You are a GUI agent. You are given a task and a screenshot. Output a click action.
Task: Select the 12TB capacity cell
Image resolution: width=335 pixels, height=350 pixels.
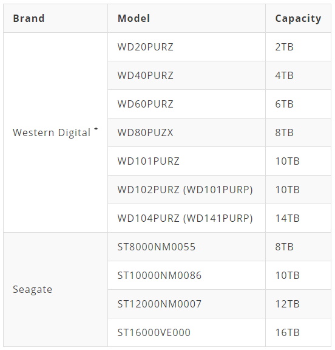point(298,304)
